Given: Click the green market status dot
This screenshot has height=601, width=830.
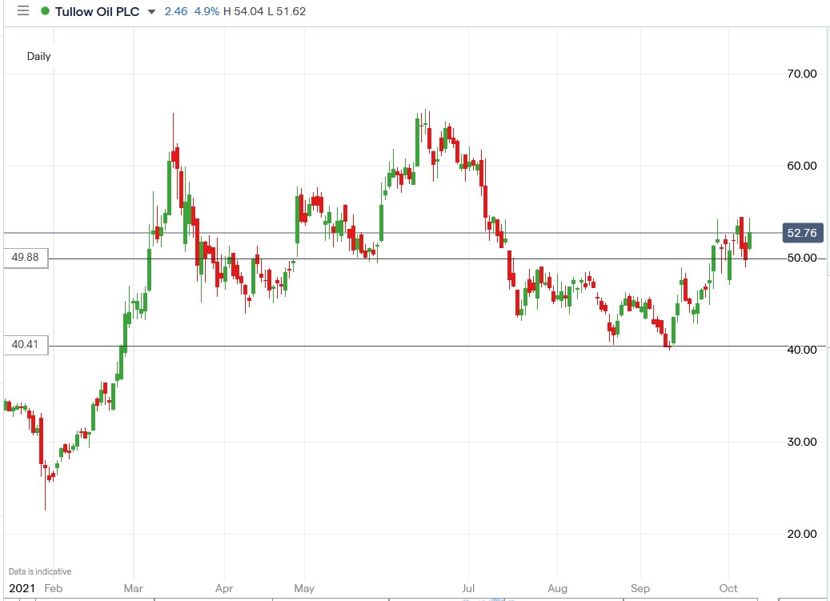Looking at the screenshot, I should click(x=46, y=11).
